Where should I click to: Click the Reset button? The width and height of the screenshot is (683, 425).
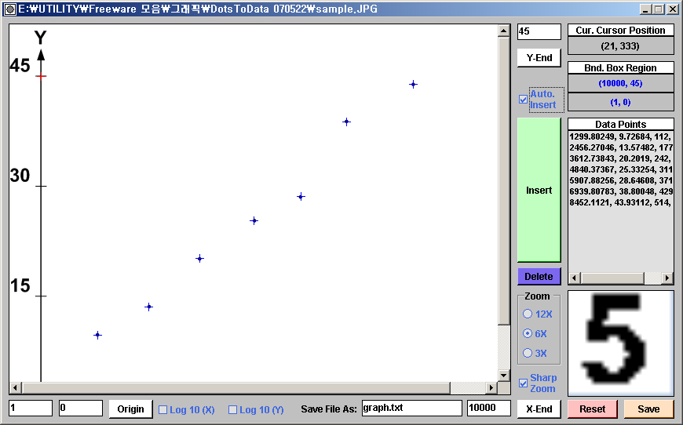coord(593,409)
